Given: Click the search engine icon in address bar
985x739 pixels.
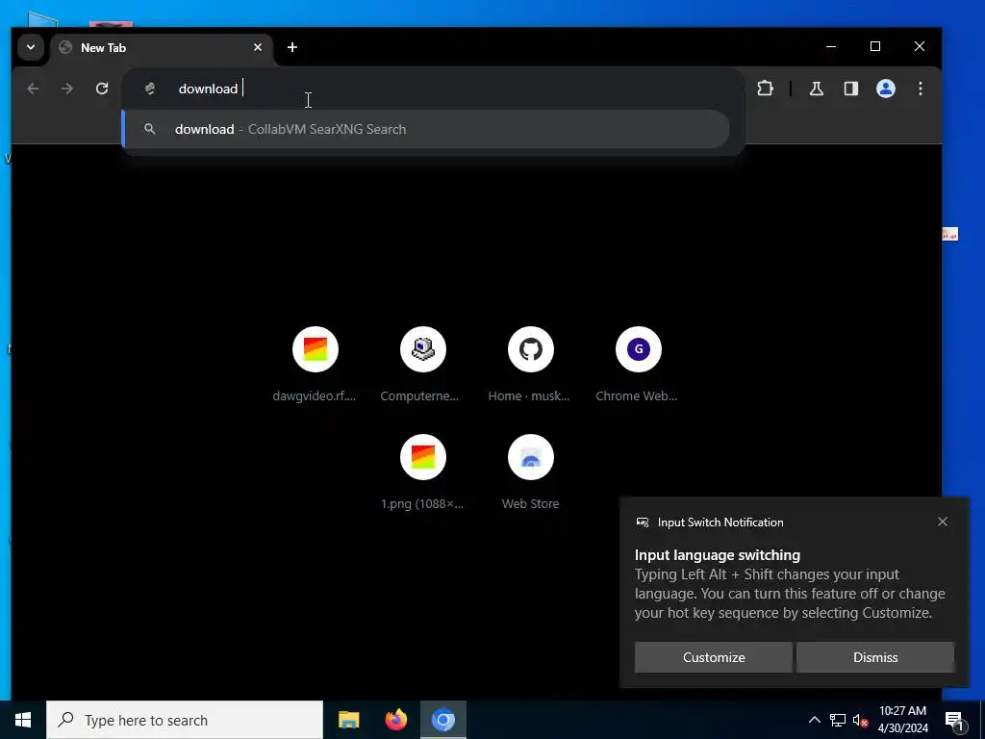Looking at the screenshot, I should 149,89.
